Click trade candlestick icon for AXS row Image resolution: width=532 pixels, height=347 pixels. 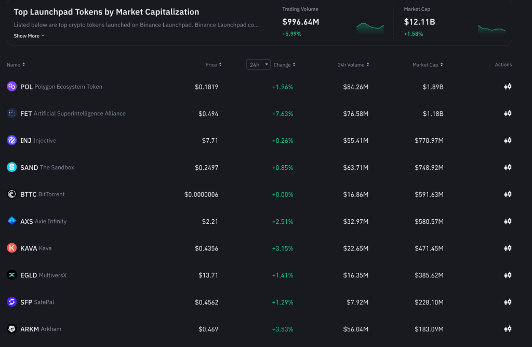[x=508, y=221]
